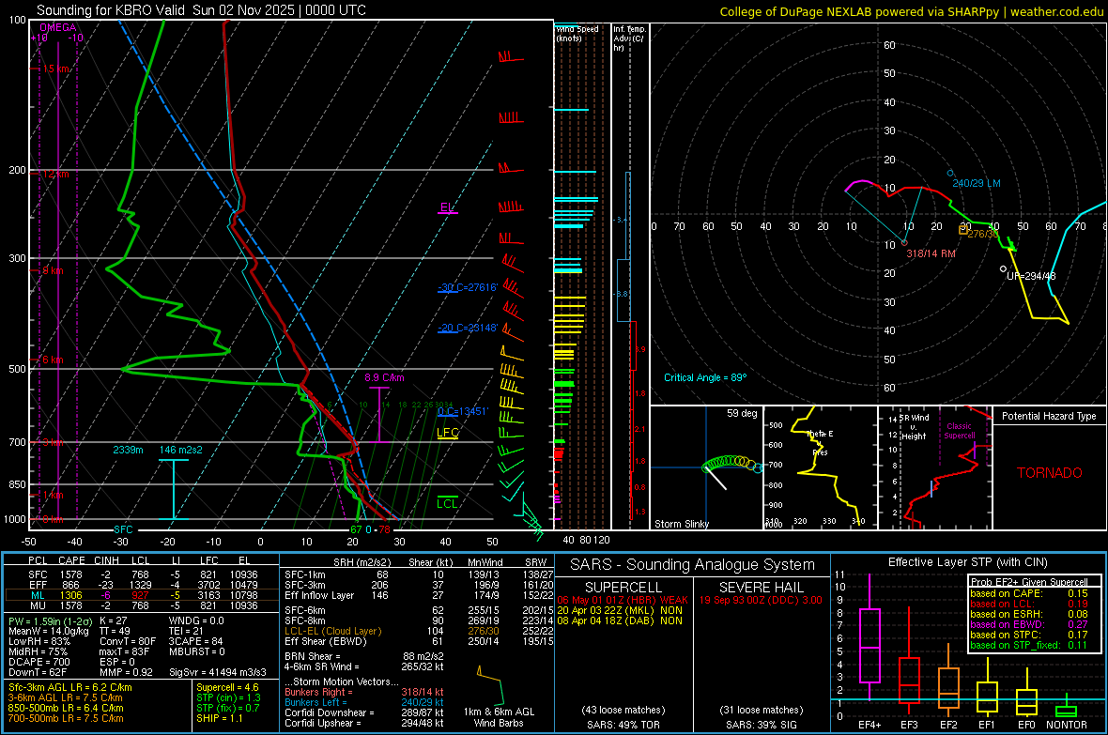Image resolution: width=1108 pixels, height=735 pixels.
Task: Click the OMEGA label on the skew-T
Action: point(58,27)
